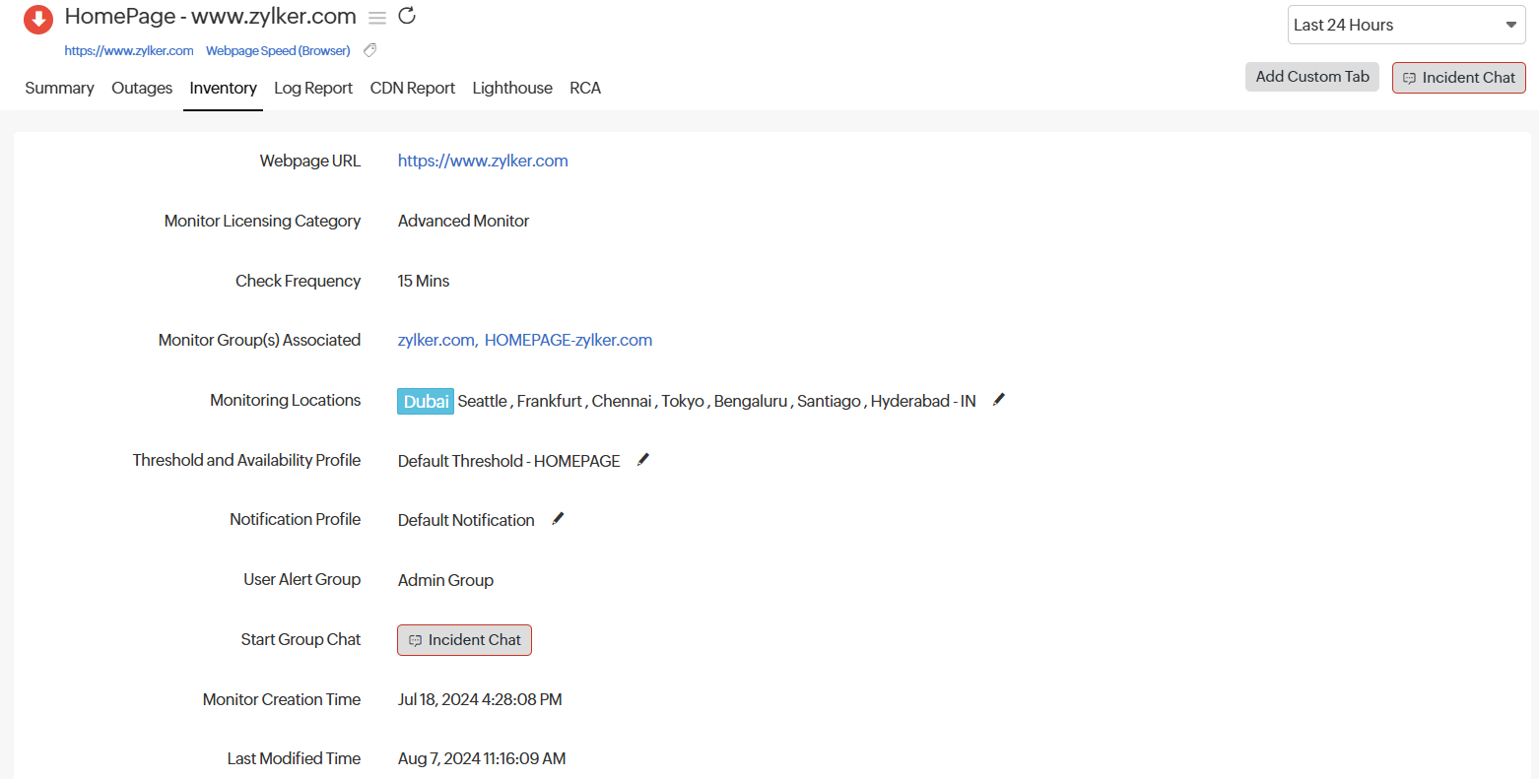
Task: View the RCA tab
Action: point(585,88)
